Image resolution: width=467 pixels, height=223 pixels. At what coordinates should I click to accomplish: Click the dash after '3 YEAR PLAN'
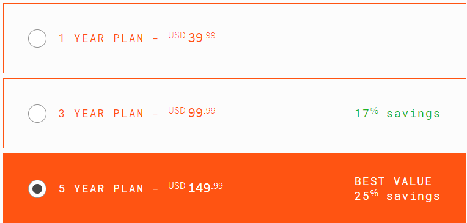[155, 114]
